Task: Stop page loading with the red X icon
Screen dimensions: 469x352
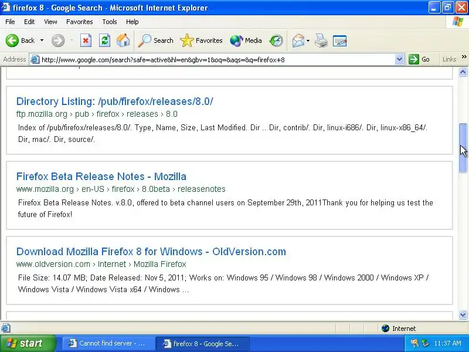Action: click(86, 40)
